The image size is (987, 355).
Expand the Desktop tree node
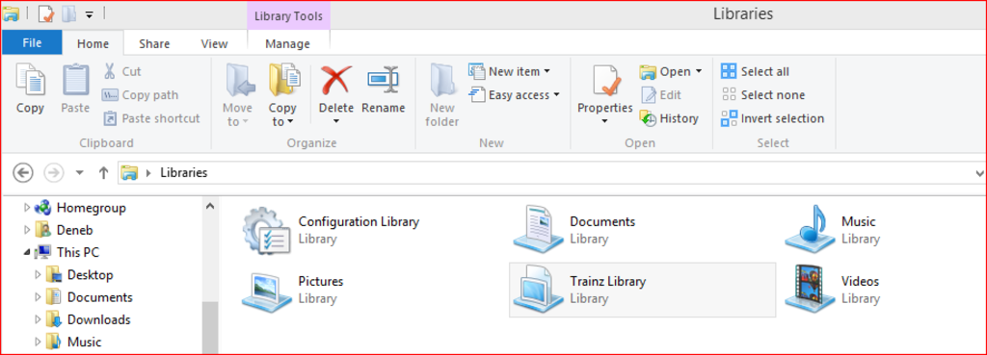(x=38, y=274)
